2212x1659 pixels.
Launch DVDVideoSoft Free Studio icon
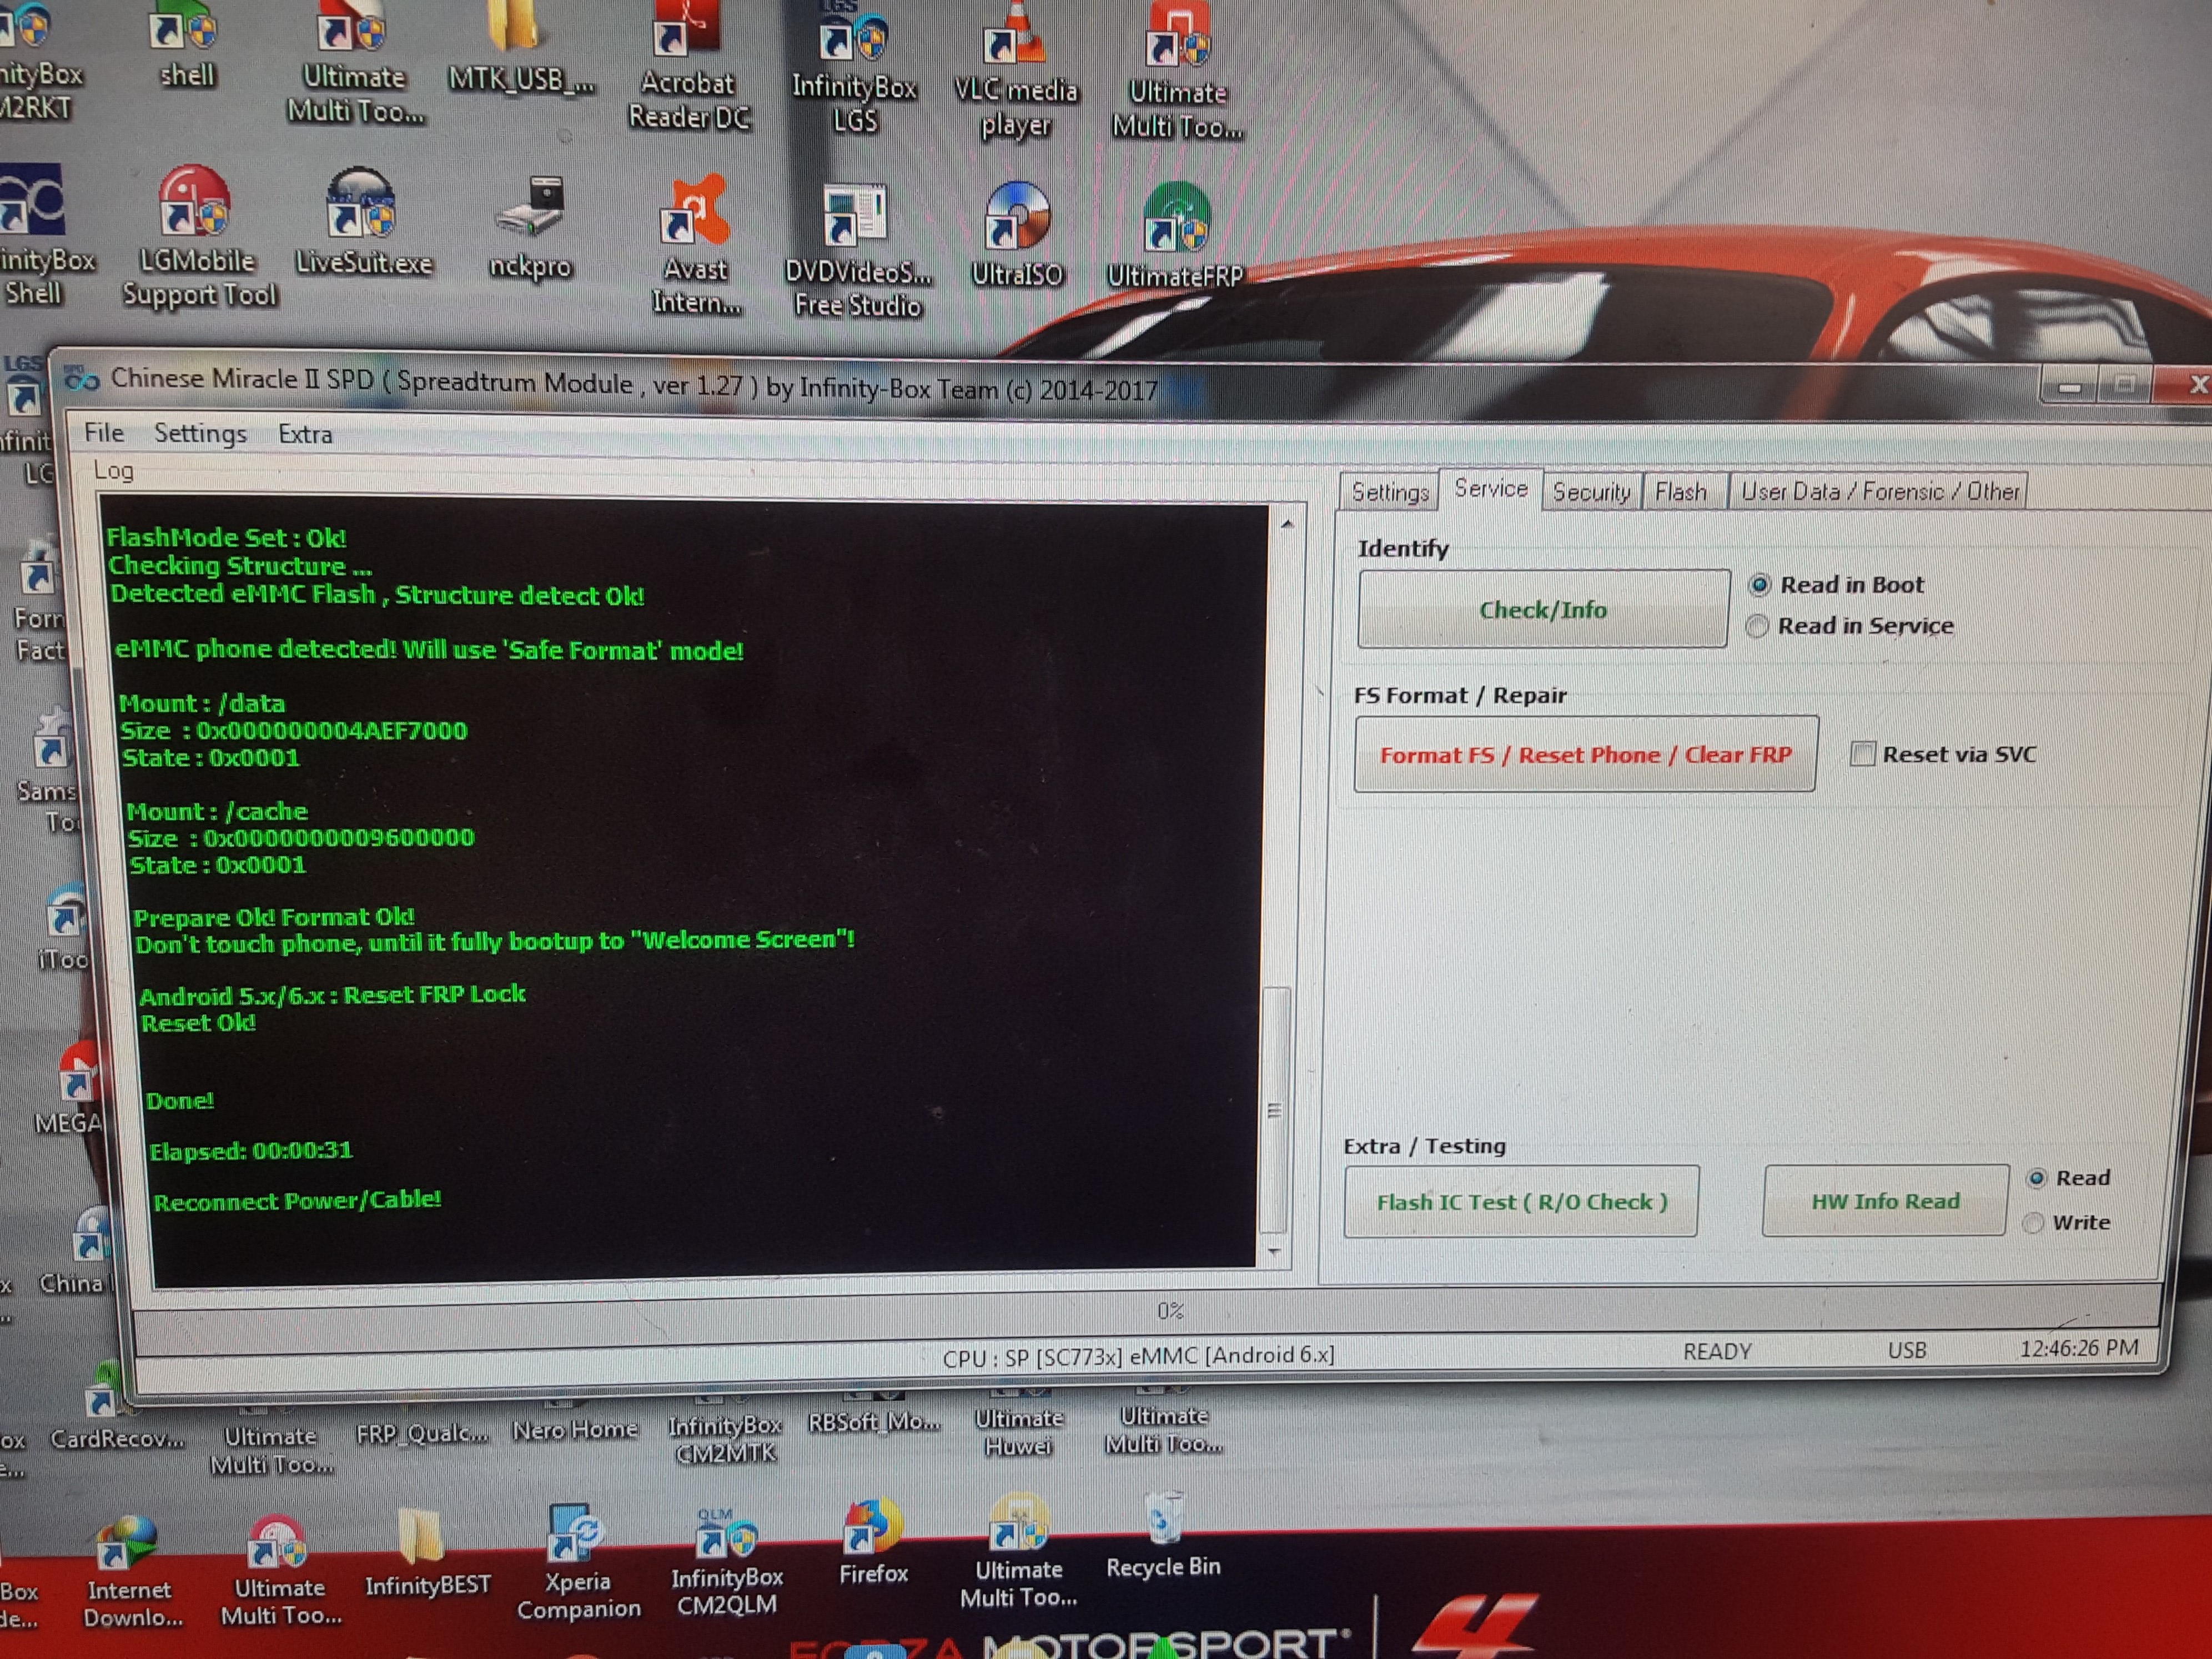pyautogui.click(x=857, y=250)
